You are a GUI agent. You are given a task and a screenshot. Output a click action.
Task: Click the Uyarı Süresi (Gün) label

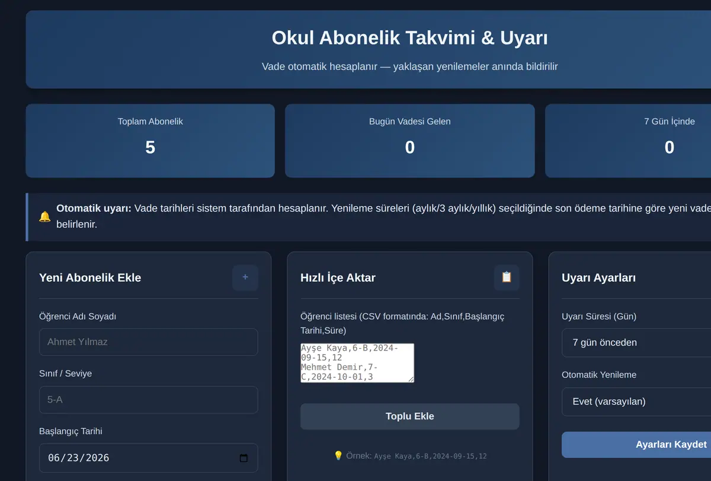(599, 316)
